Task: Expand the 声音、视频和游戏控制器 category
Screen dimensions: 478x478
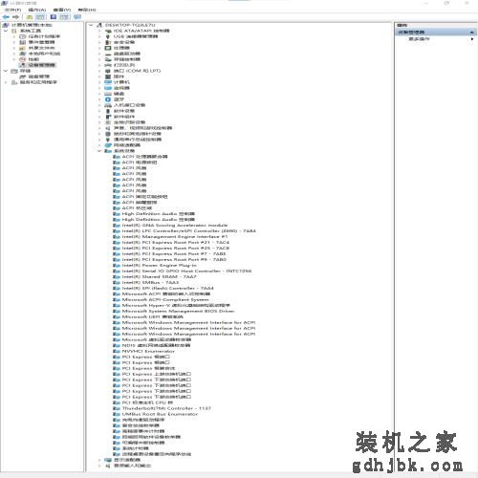Action: [99, 128]
